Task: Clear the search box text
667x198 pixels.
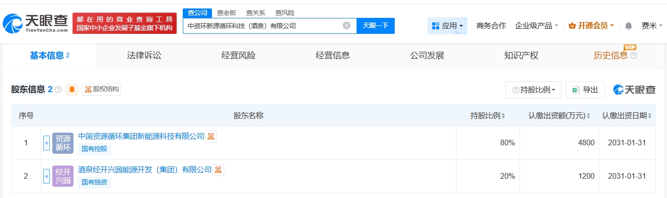Action: (x=347, y=25)
